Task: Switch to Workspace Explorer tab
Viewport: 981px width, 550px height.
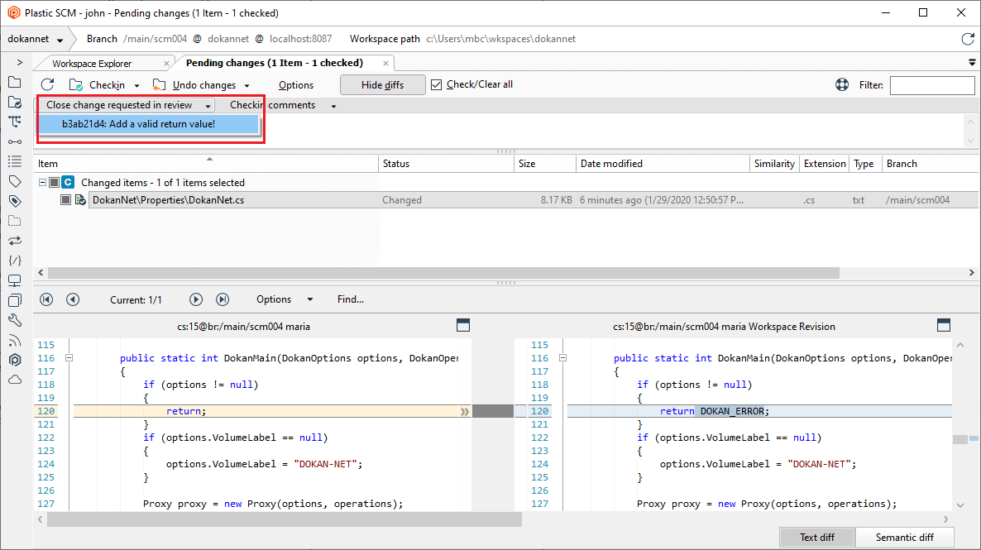Action: pyautogui.click(x=92, y=63)
